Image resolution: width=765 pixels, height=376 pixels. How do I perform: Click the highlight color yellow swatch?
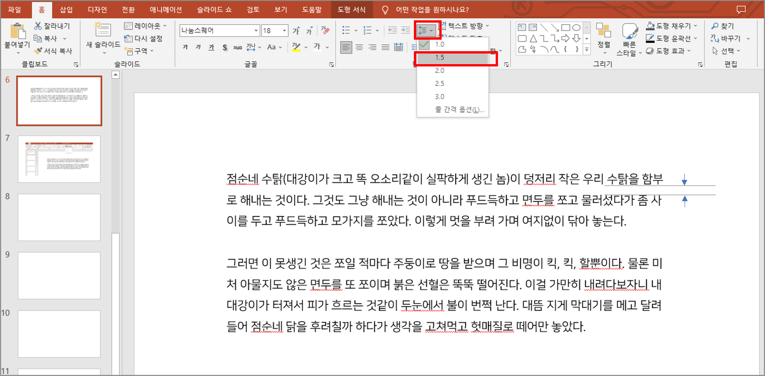296,47
